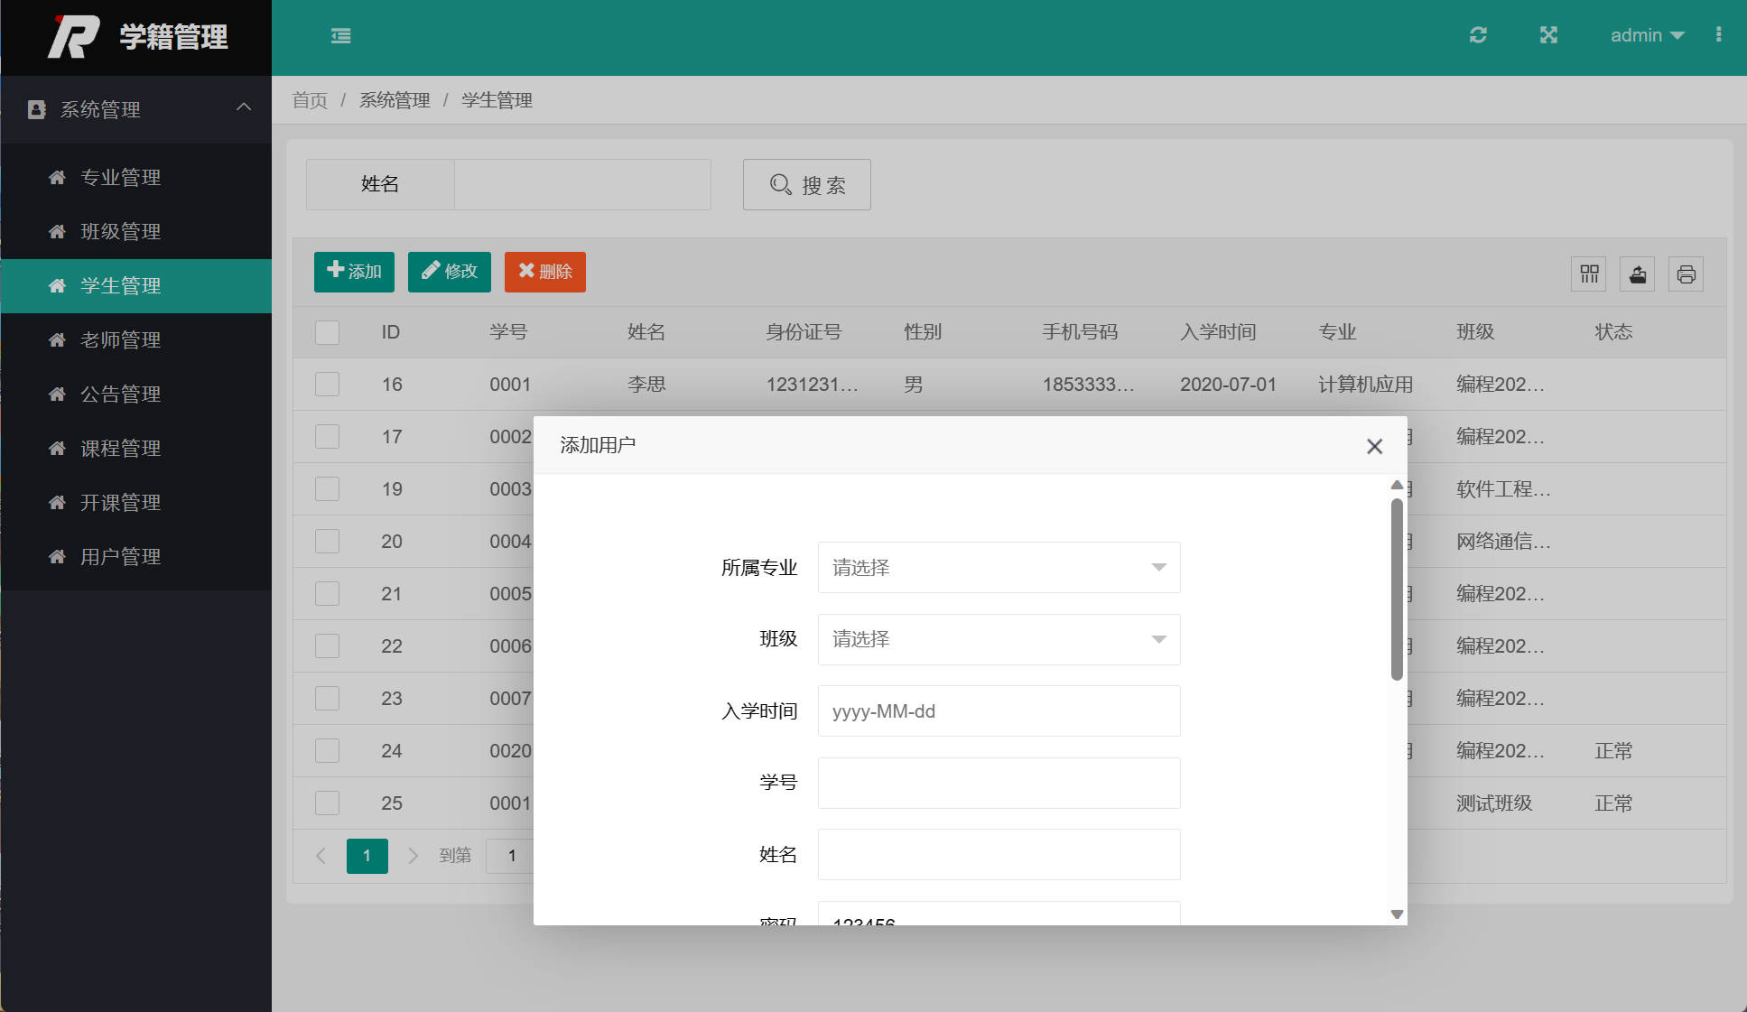
Task: Click the 入学时间 date input field
Action: click(998, 710)
